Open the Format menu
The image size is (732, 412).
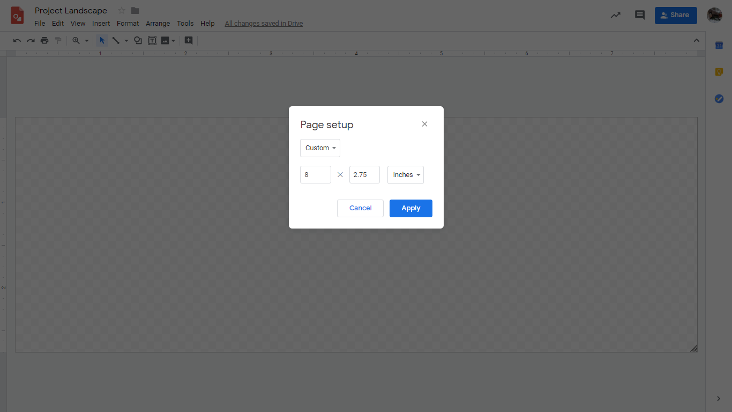(x=128, y=23)
